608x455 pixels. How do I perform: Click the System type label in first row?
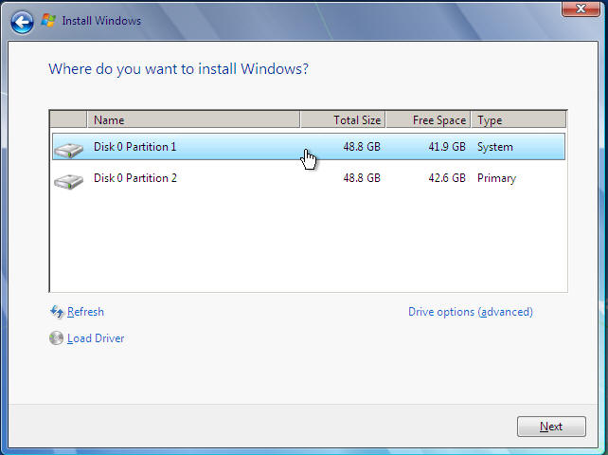pos(494,147)
